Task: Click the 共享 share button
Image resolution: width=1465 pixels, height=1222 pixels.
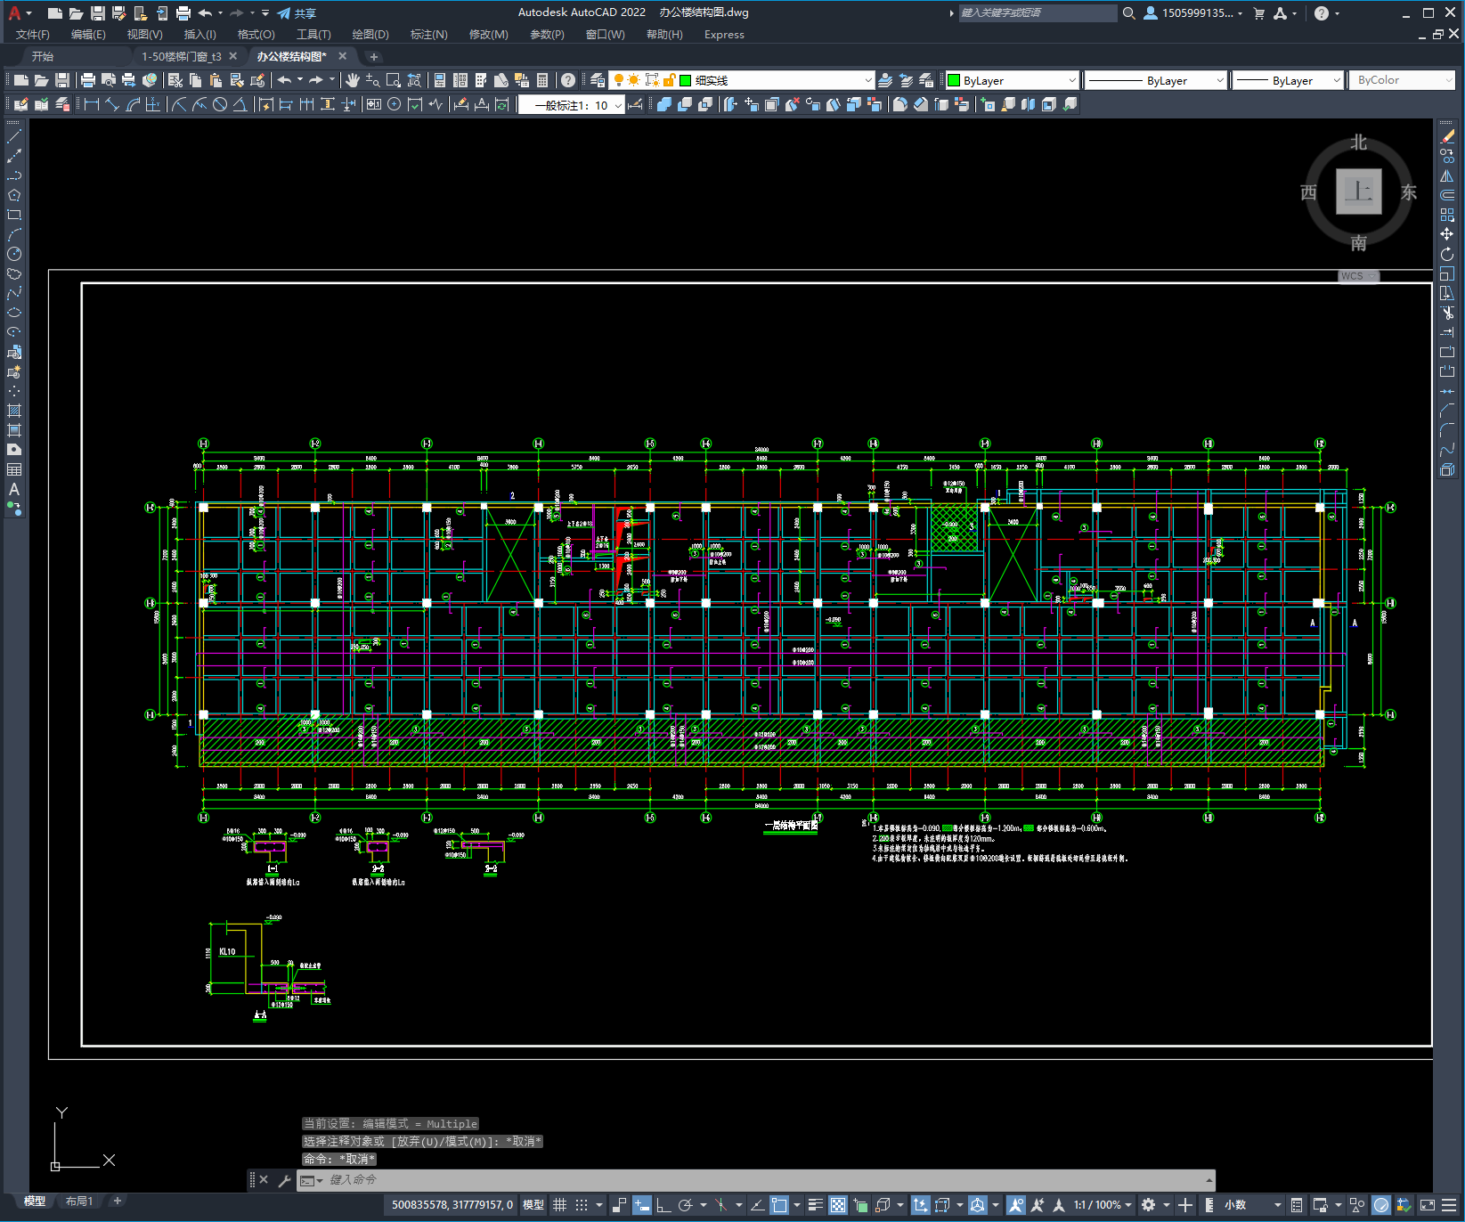Action: (x=297, y=12)
